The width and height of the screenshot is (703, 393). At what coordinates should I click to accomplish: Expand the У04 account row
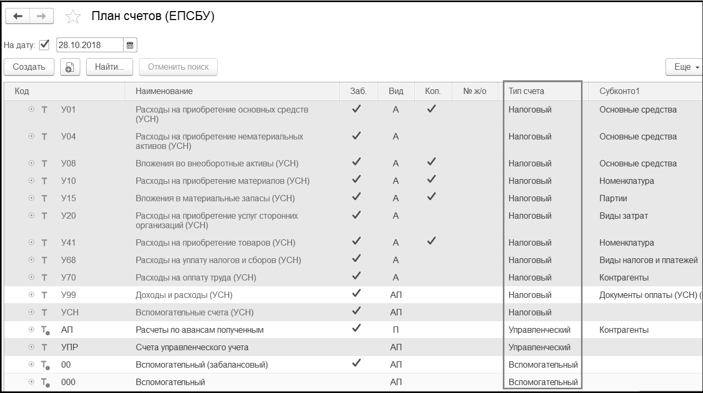click(x=31, y=136)
